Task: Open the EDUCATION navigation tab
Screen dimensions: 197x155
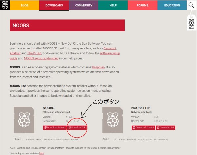Action: coord(172,5)
